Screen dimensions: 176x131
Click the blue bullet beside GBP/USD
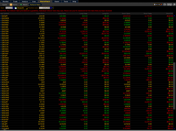click(x=1, y=73)
